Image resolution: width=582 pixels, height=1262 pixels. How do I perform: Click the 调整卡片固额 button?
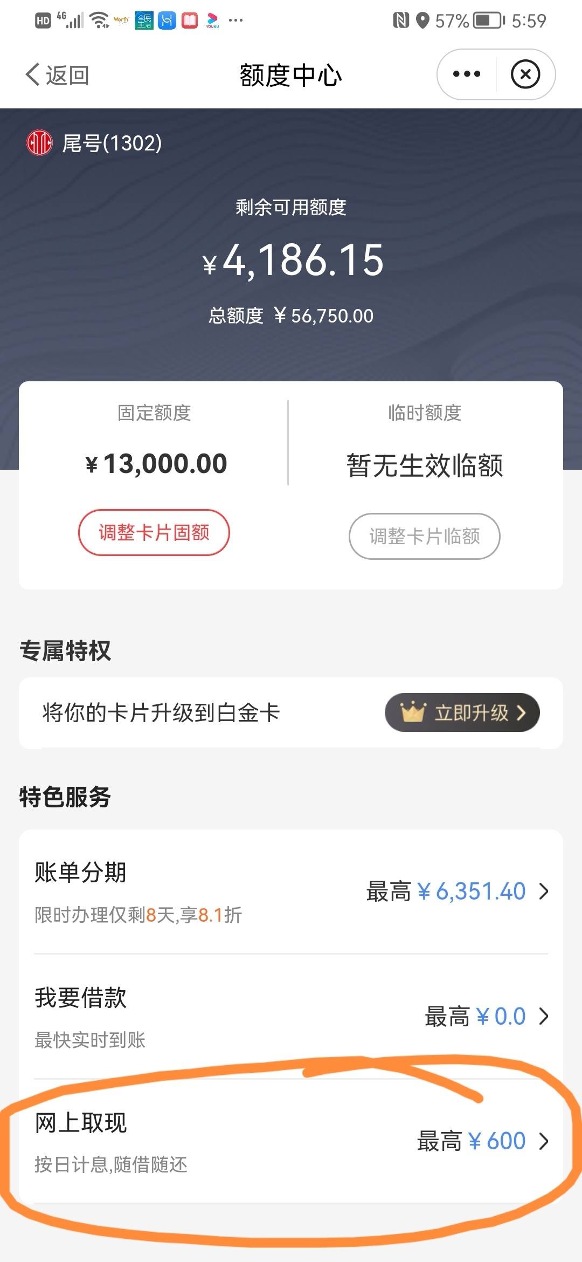tap(154, 532)
